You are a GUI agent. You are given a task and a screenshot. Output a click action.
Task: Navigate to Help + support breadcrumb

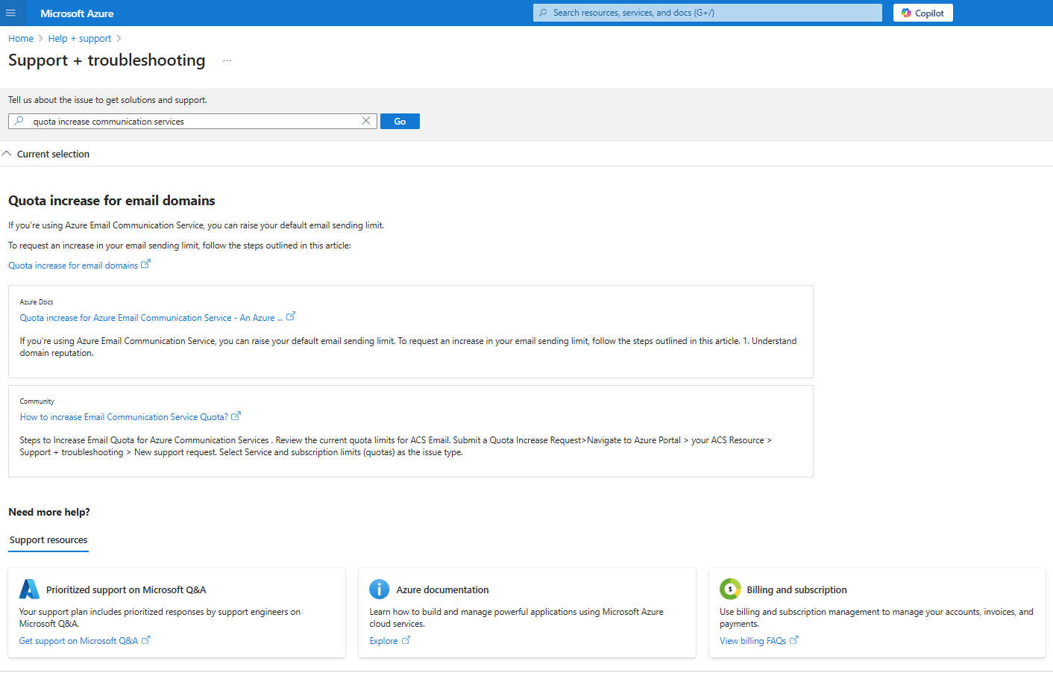pyautogui.click(x=78, y=38)
